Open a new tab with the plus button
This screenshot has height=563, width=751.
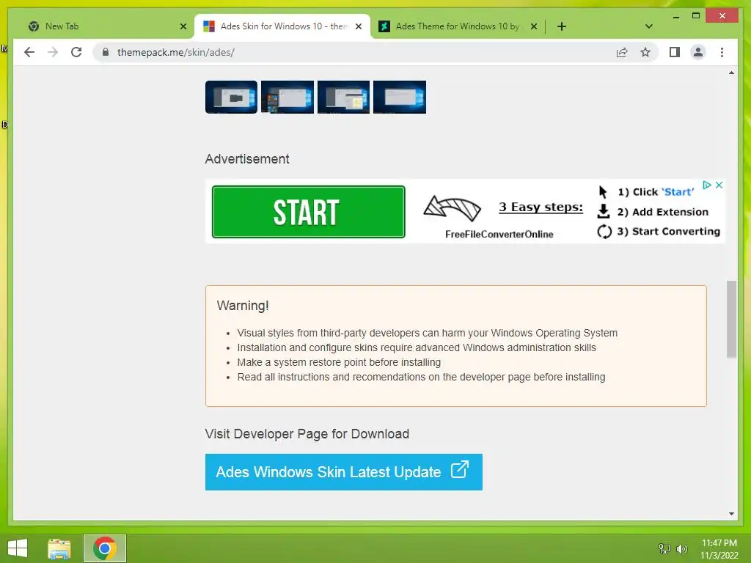click(x=562, y=26)
